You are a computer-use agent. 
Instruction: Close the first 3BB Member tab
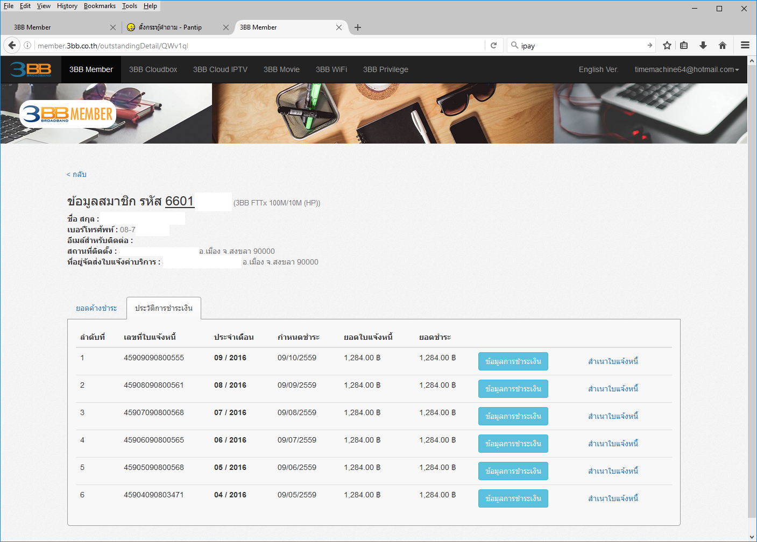112,27
